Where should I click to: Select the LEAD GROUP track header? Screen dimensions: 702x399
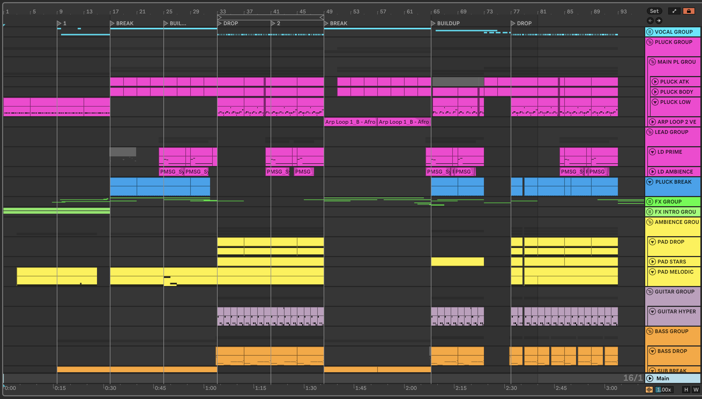(671, 132)
